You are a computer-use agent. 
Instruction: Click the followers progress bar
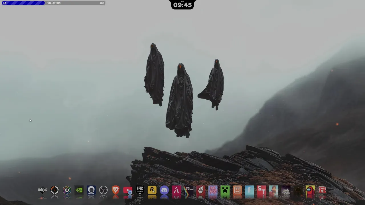(x=54, y=3)
